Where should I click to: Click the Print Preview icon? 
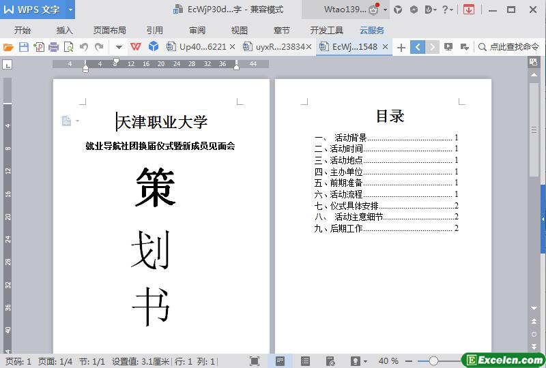point(68,47)
